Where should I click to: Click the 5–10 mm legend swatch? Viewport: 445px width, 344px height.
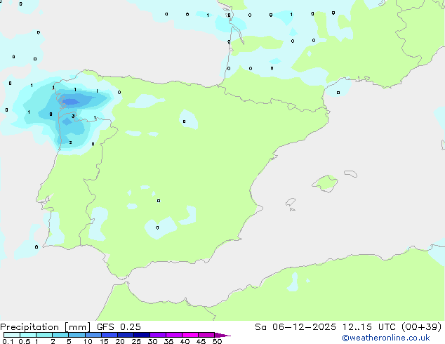[77, 335]
